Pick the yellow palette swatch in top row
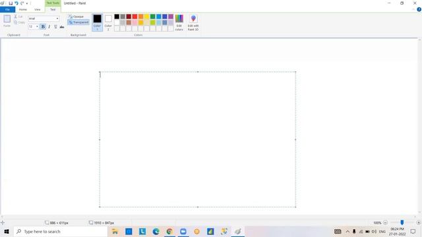This screenshot has width=422, height=237. (146, 16)
